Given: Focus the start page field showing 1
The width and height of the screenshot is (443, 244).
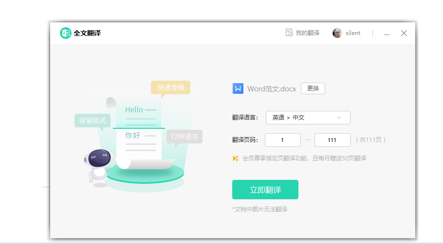Looking at the screenshot, I should (283, 140).
